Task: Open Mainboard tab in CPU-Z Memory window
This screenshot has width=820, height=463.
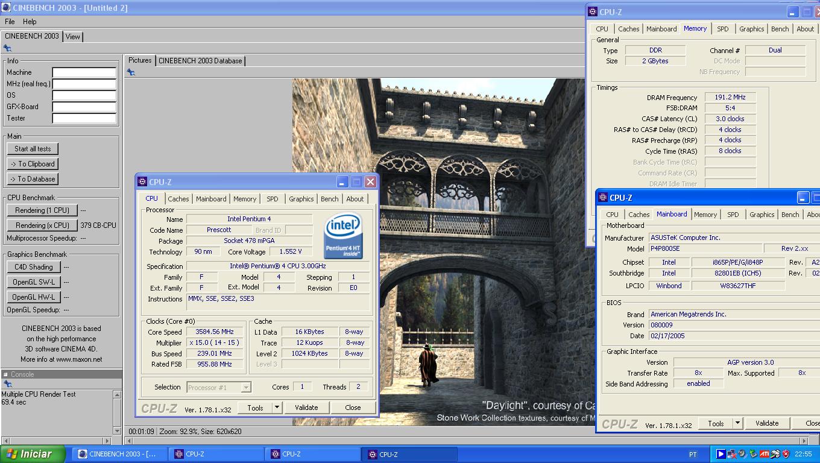Action: (x=661, y=29)
